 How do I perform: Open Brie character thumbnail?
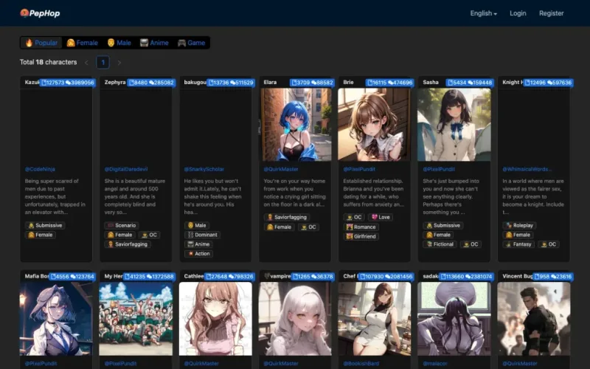coord(375,125)
